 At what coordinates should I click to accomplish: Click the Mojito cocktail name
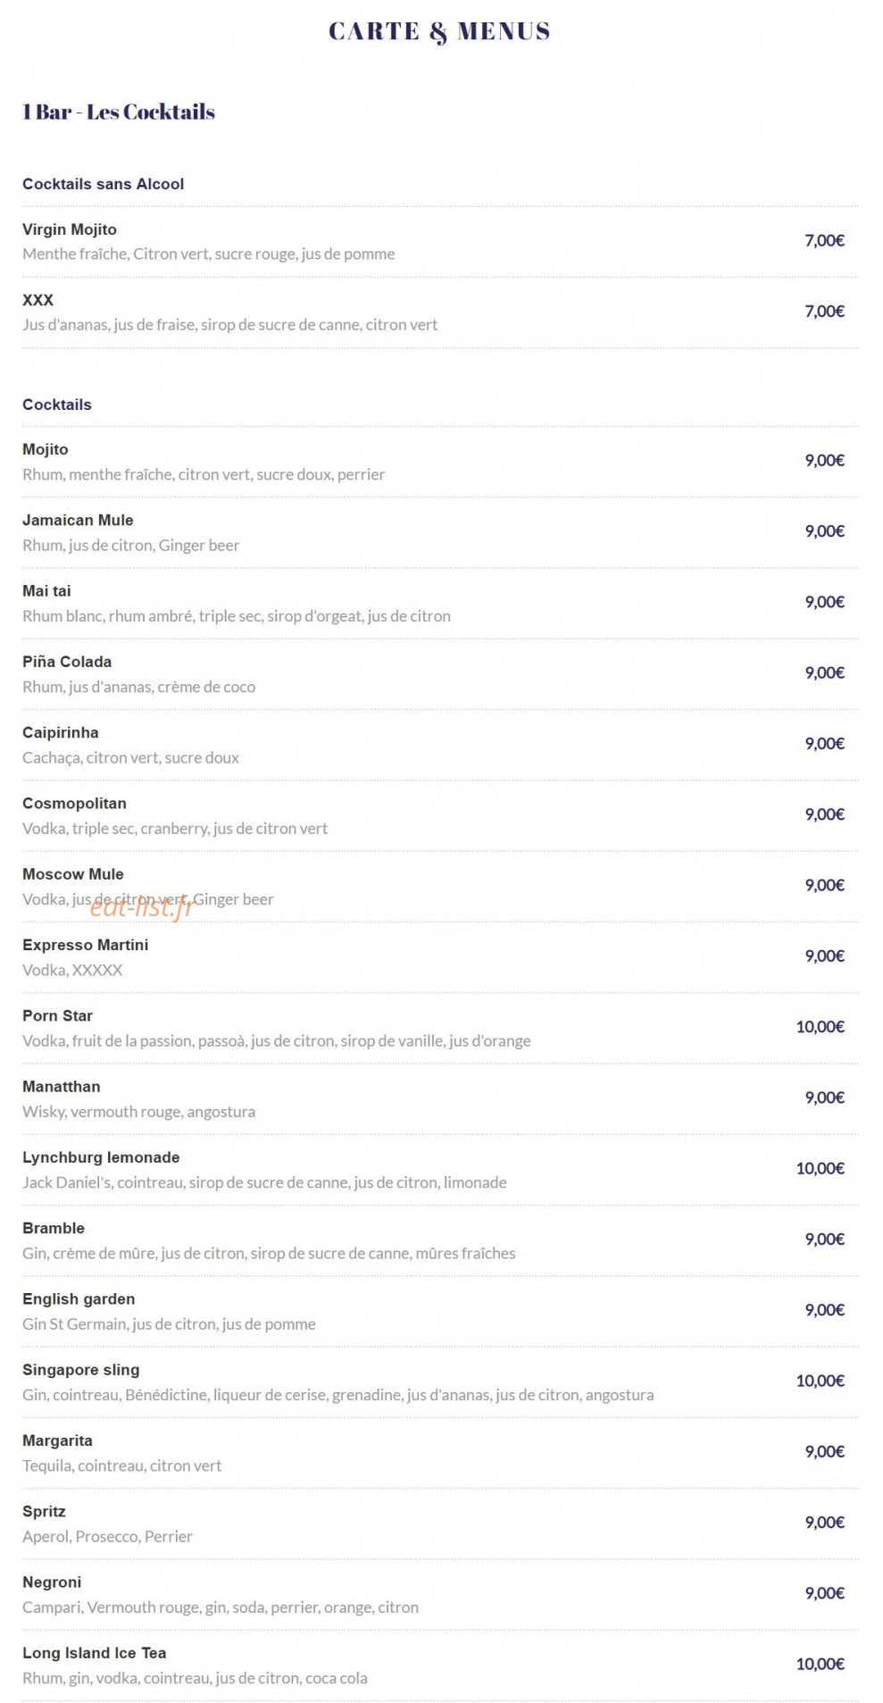tap(46, 449)
